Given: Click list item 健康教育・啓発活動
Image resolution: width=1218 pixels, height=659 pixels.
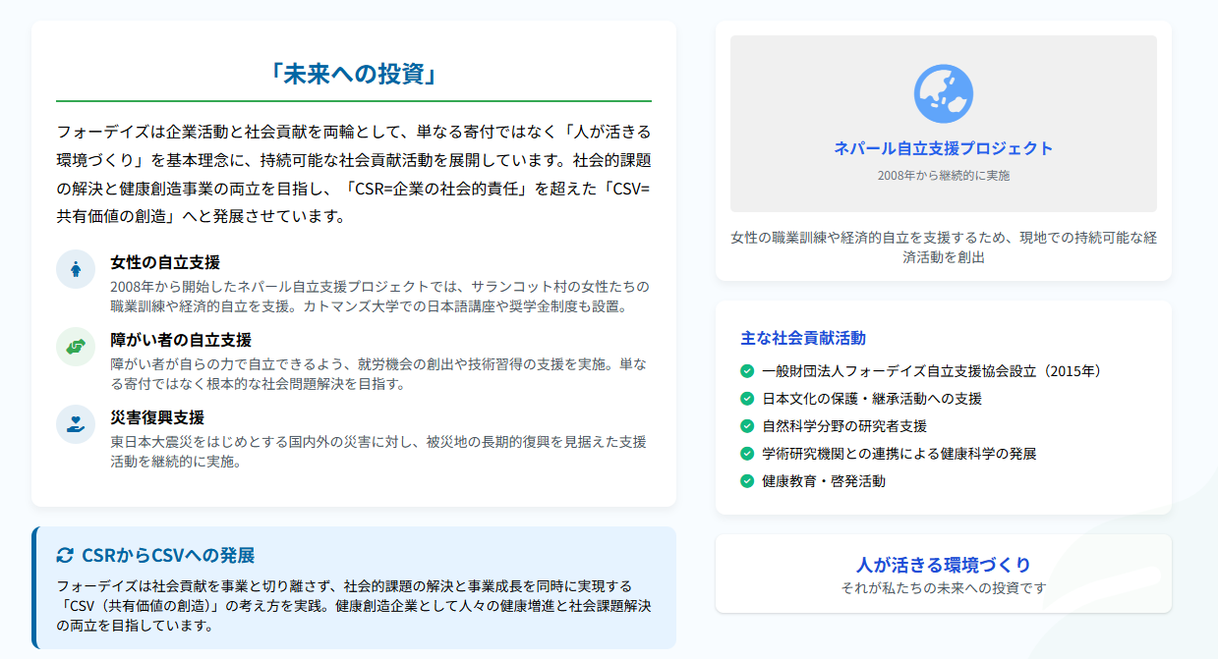Looking at the screenshot, I should click(824, 481).
